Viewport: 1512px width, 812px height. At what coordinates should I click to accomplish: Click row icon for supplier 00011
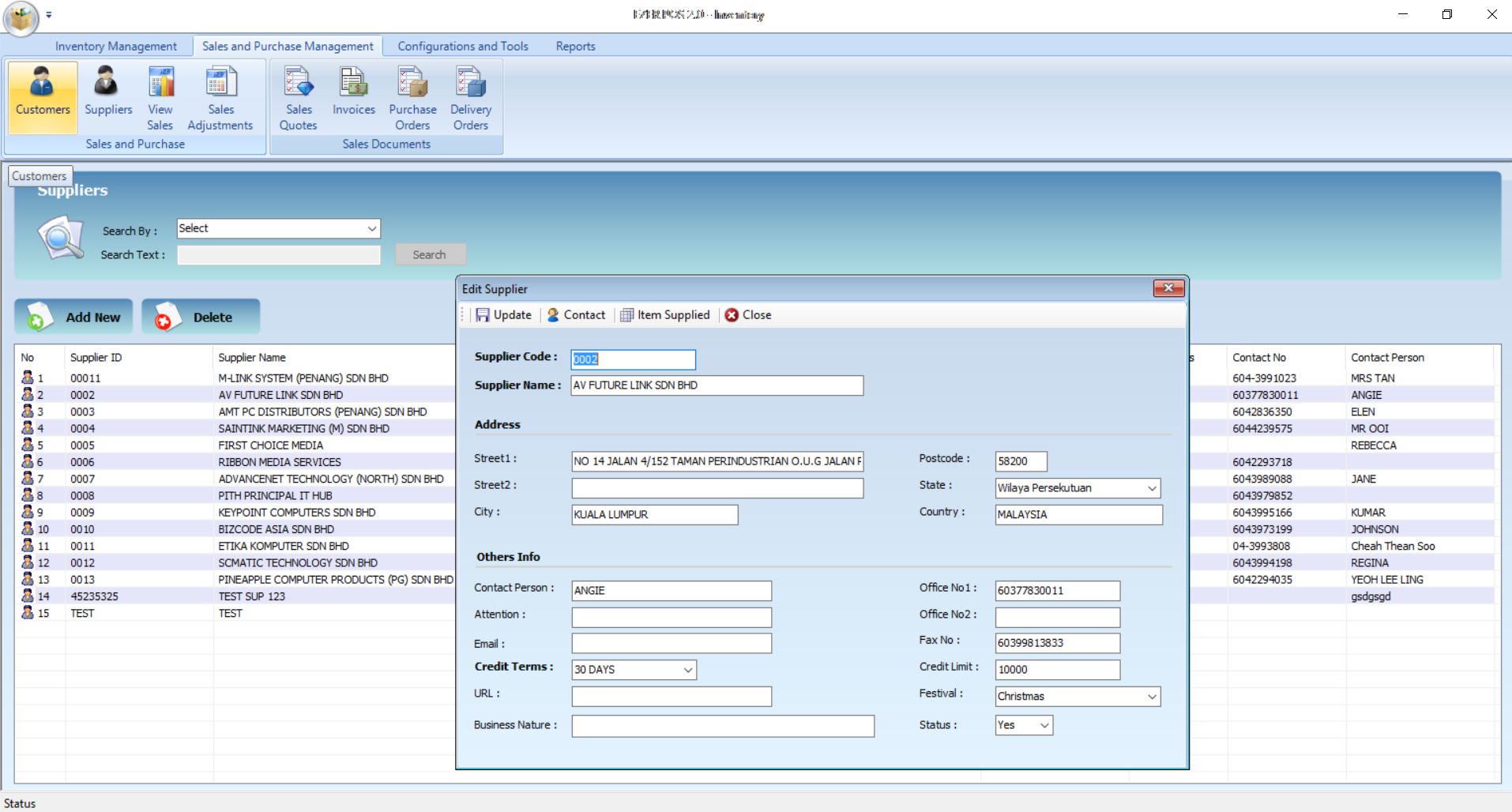[x=28, y=378]
